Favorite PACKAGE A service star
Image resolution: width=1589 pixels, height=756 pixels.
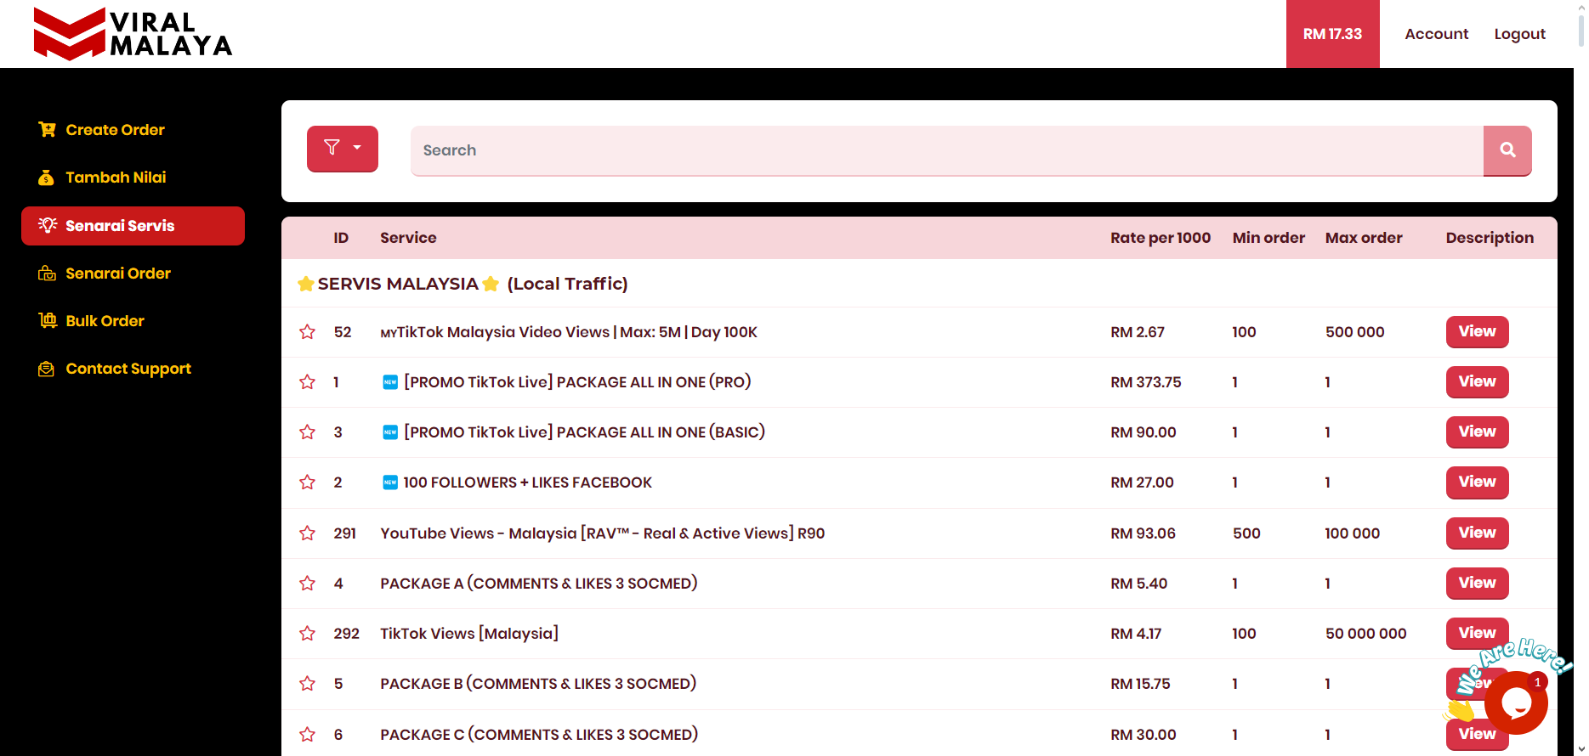click(x=308, y=584)
